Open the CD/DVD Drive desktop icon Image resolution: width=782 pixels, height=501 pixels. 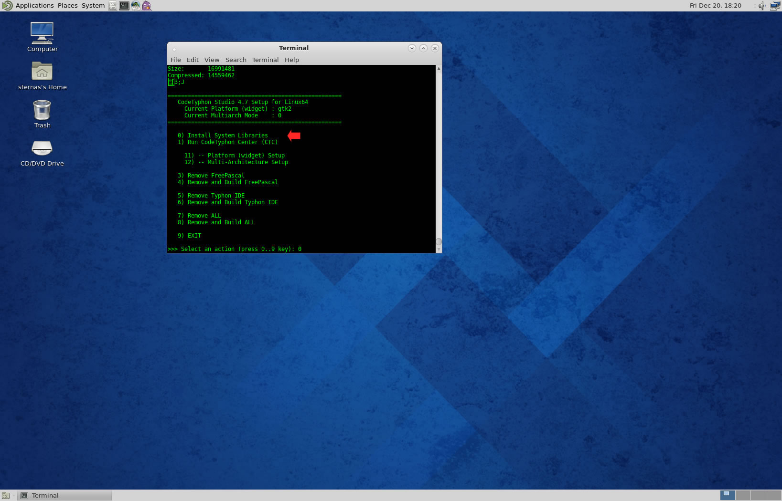point(42,153)
